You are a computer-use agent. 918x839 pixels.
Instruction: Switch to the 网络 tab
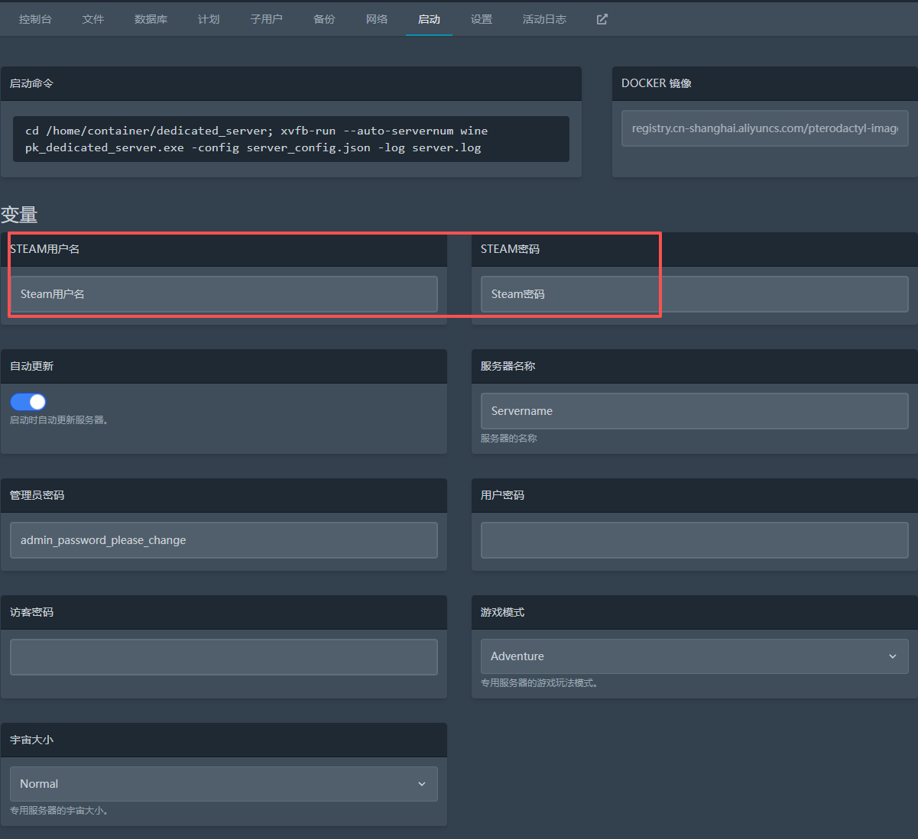pyautogui.click(x=377, y=19)
